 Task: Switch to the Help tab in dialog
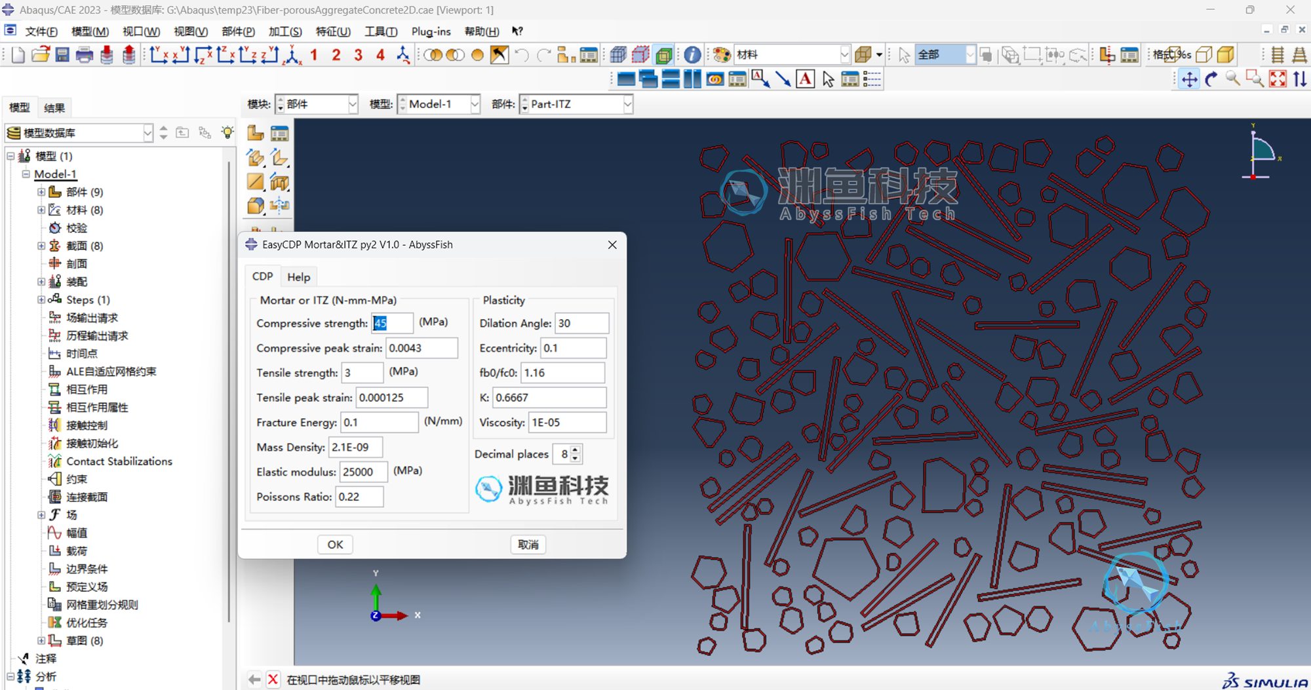[x=298, y=277]
